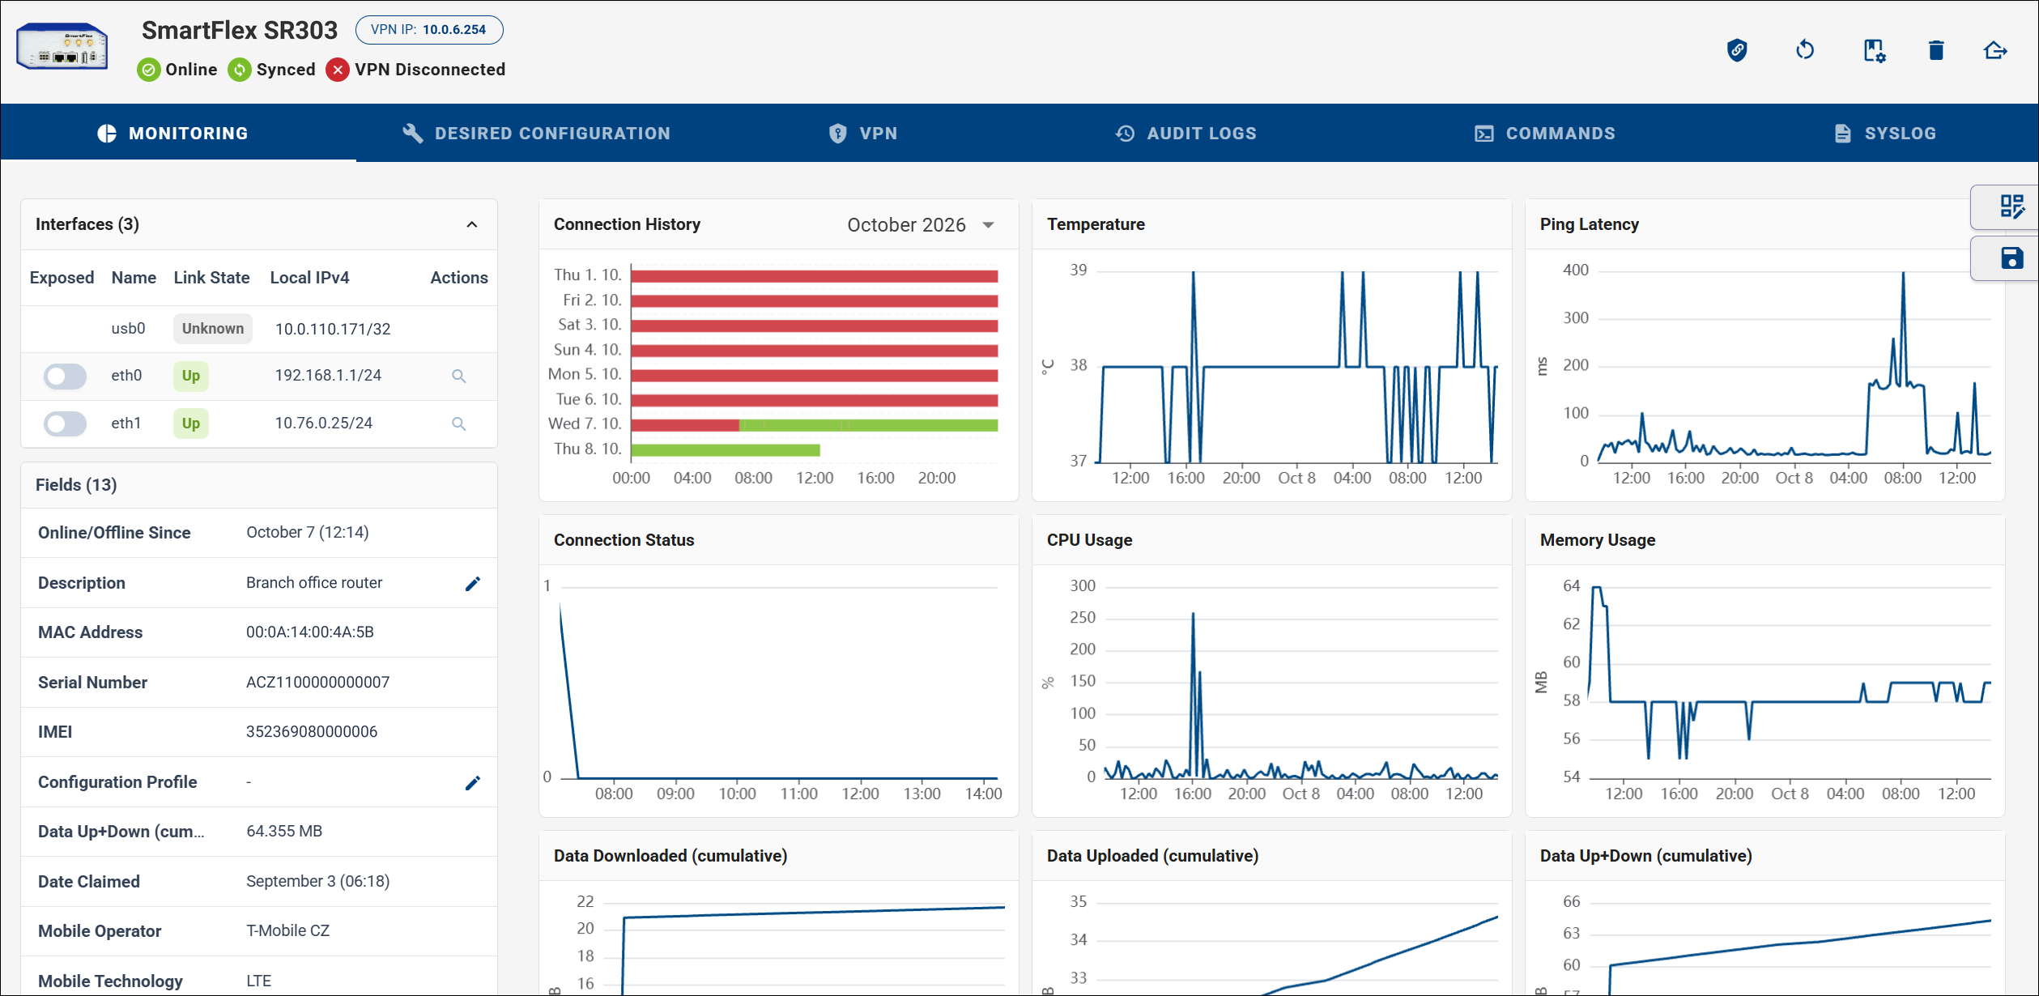Image resolution: width=2039 pixels, height=996 pixels.
Task: Click the edit dashboard layout icon
Action: (x=2012, y=206)
